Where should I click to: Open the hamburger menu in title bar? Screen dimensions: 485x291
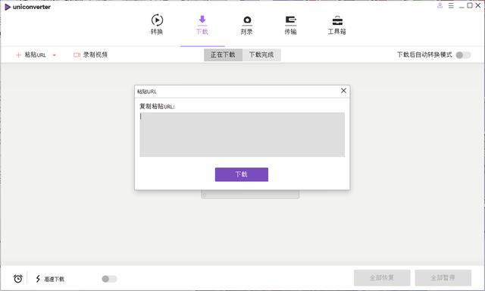pos(451,5)
